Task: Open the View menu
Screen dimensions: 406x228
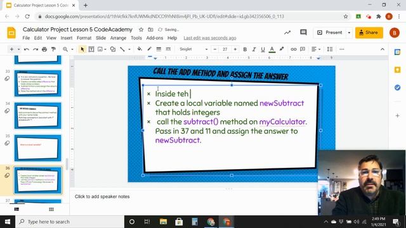Action: (51, 38)
